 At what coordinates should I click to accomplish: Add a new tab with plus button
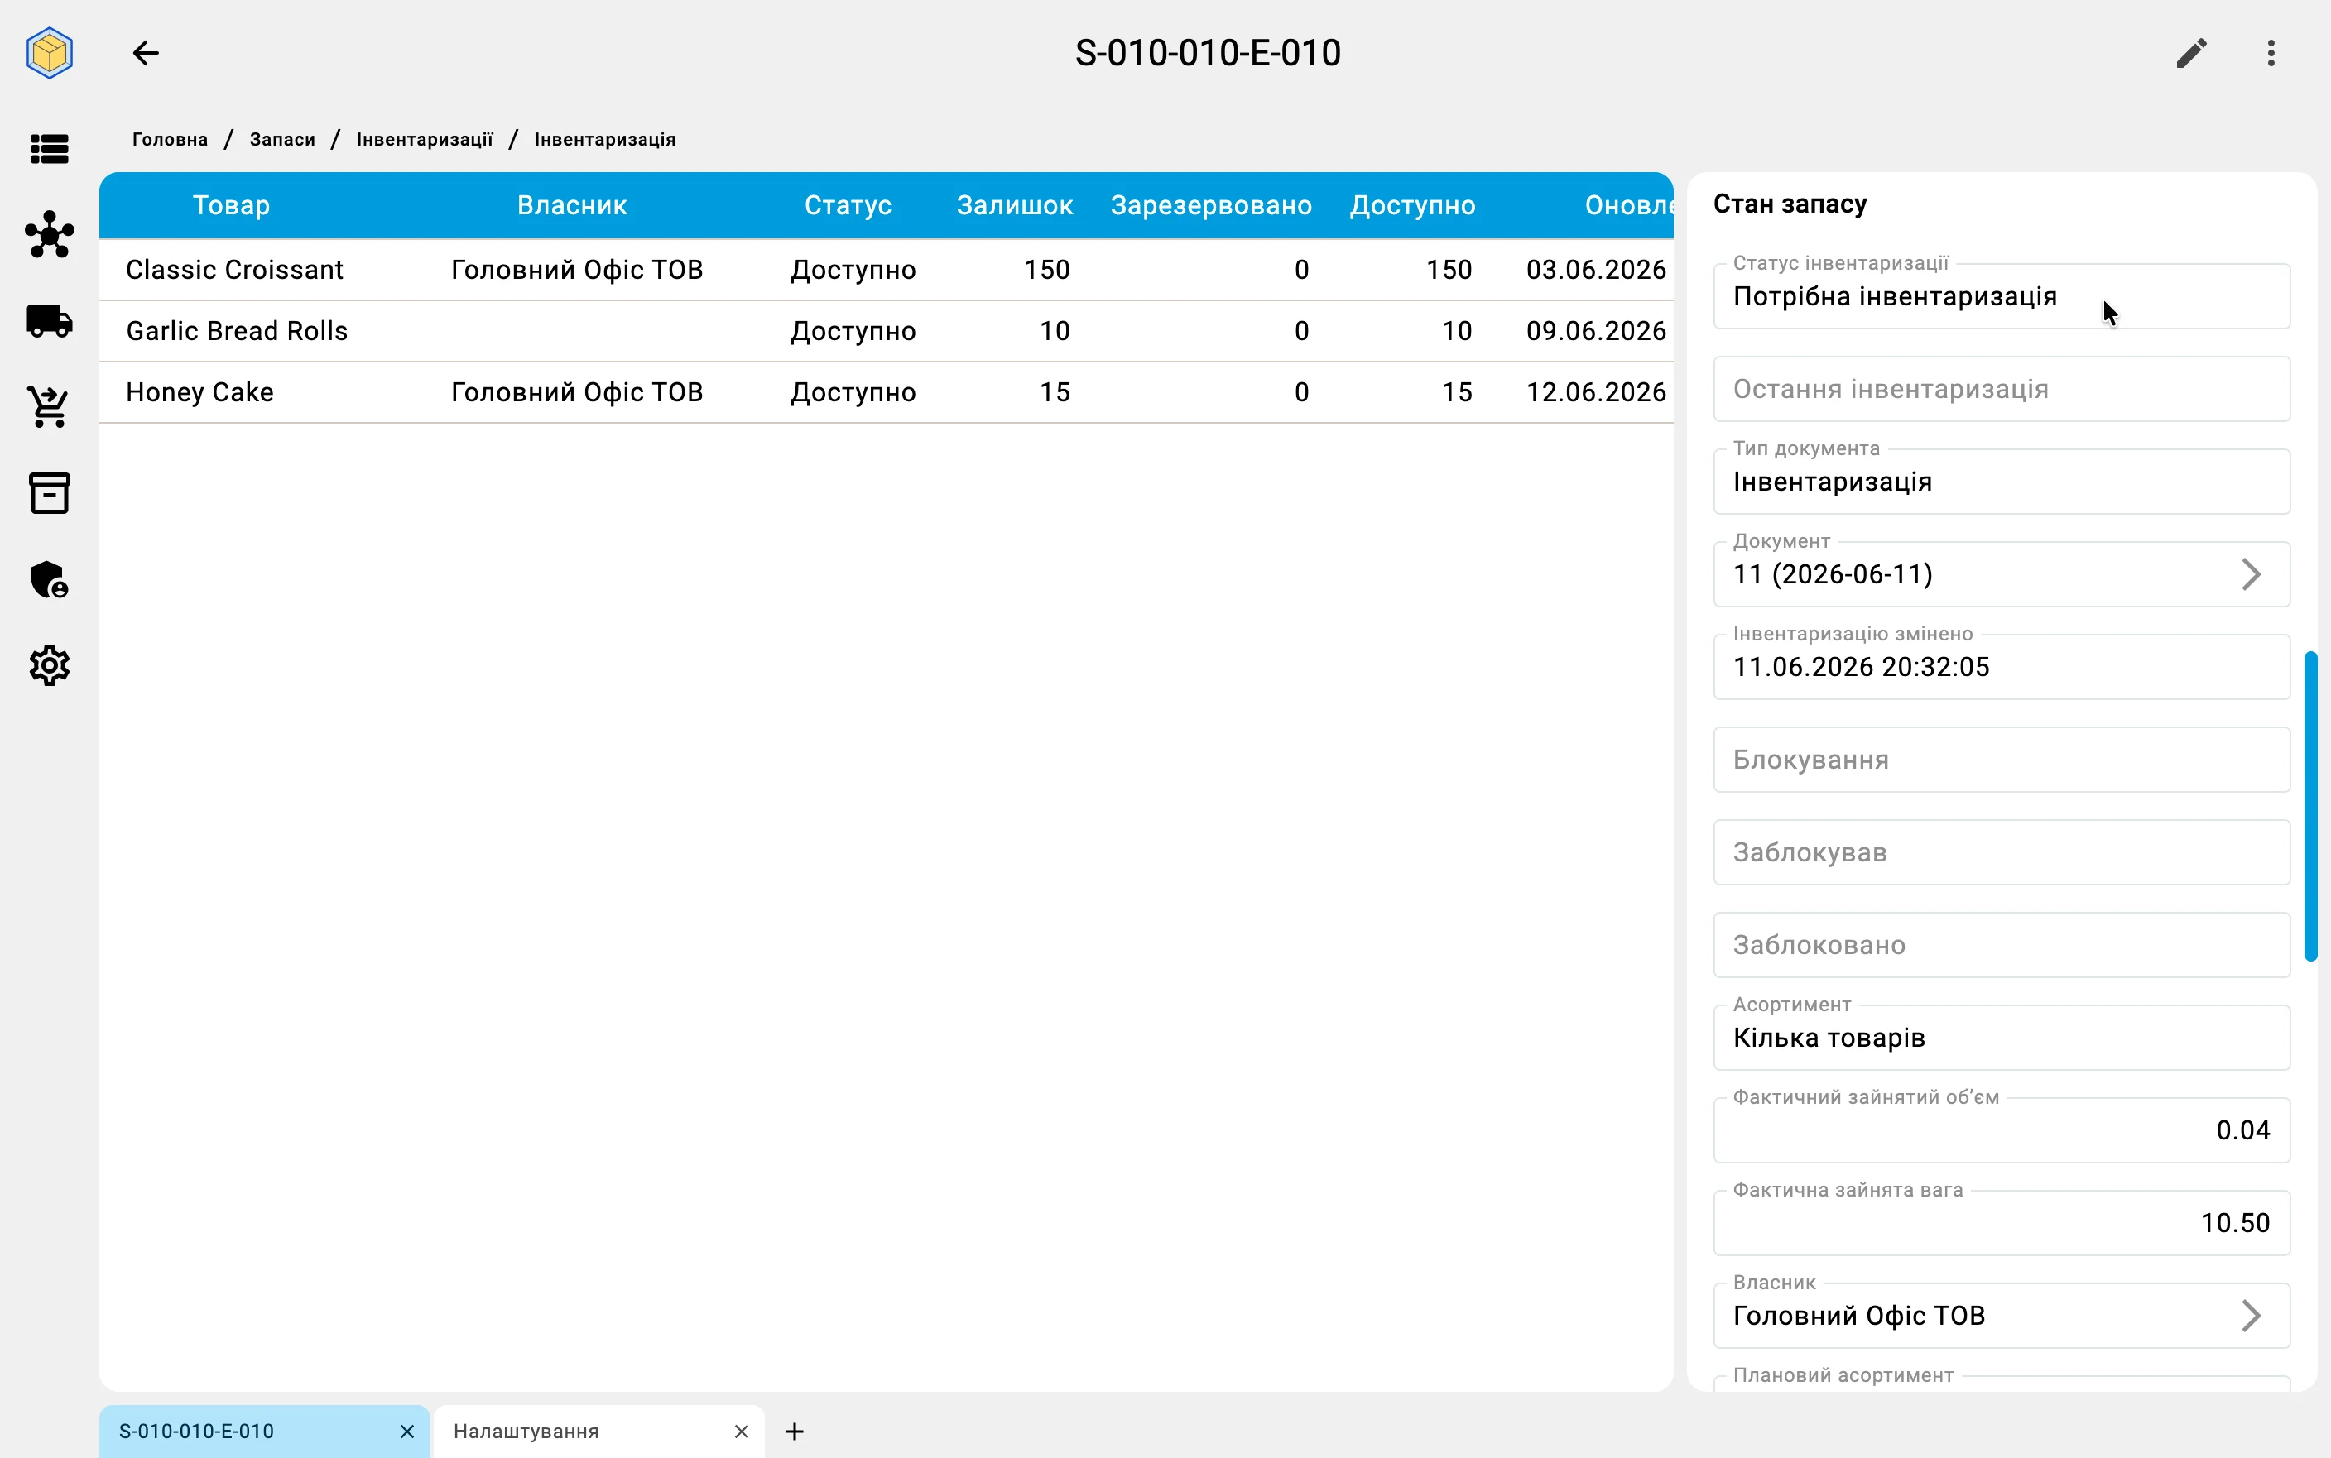[x=795, y=1431]
